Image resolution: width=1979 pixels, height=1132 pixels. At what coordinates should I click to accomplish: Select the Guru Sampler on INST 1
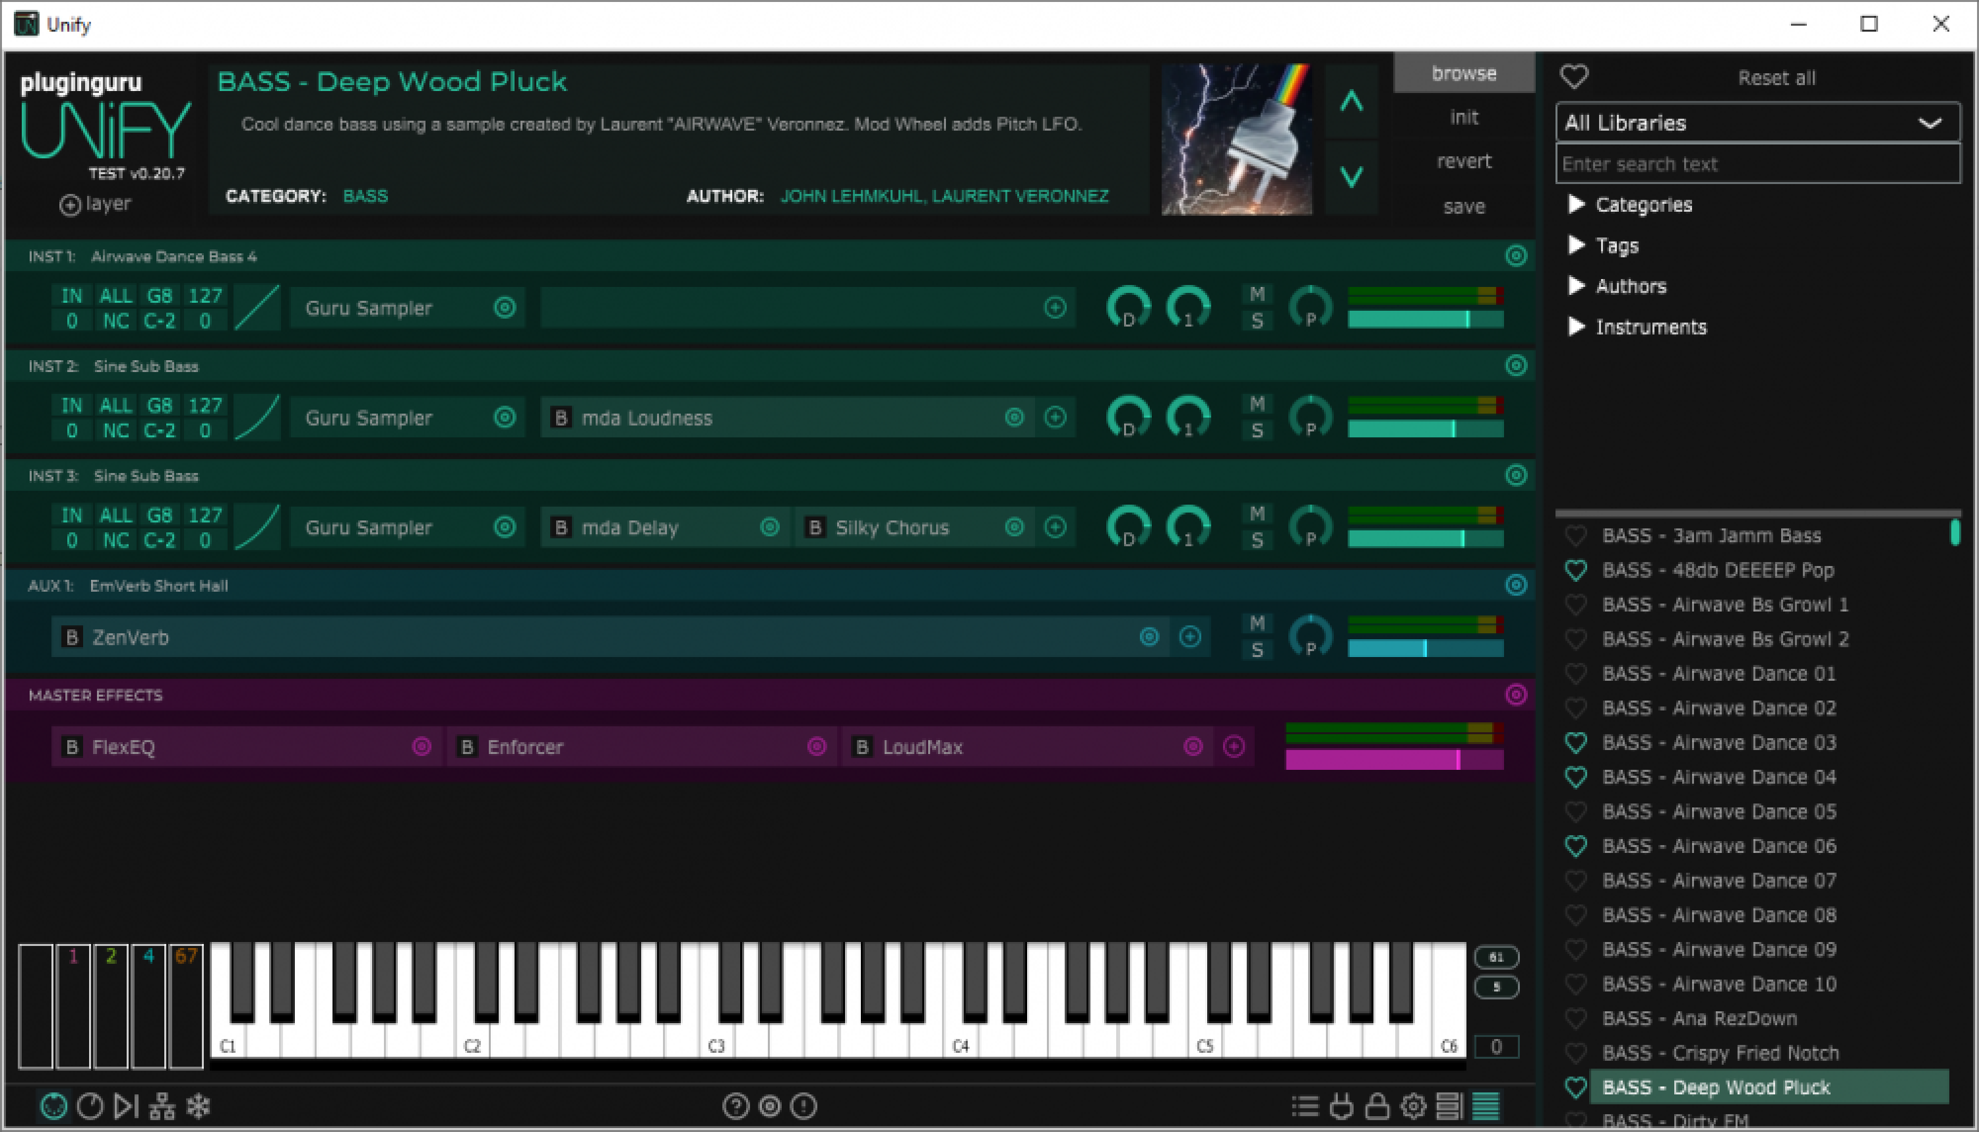tap(369, 308)
